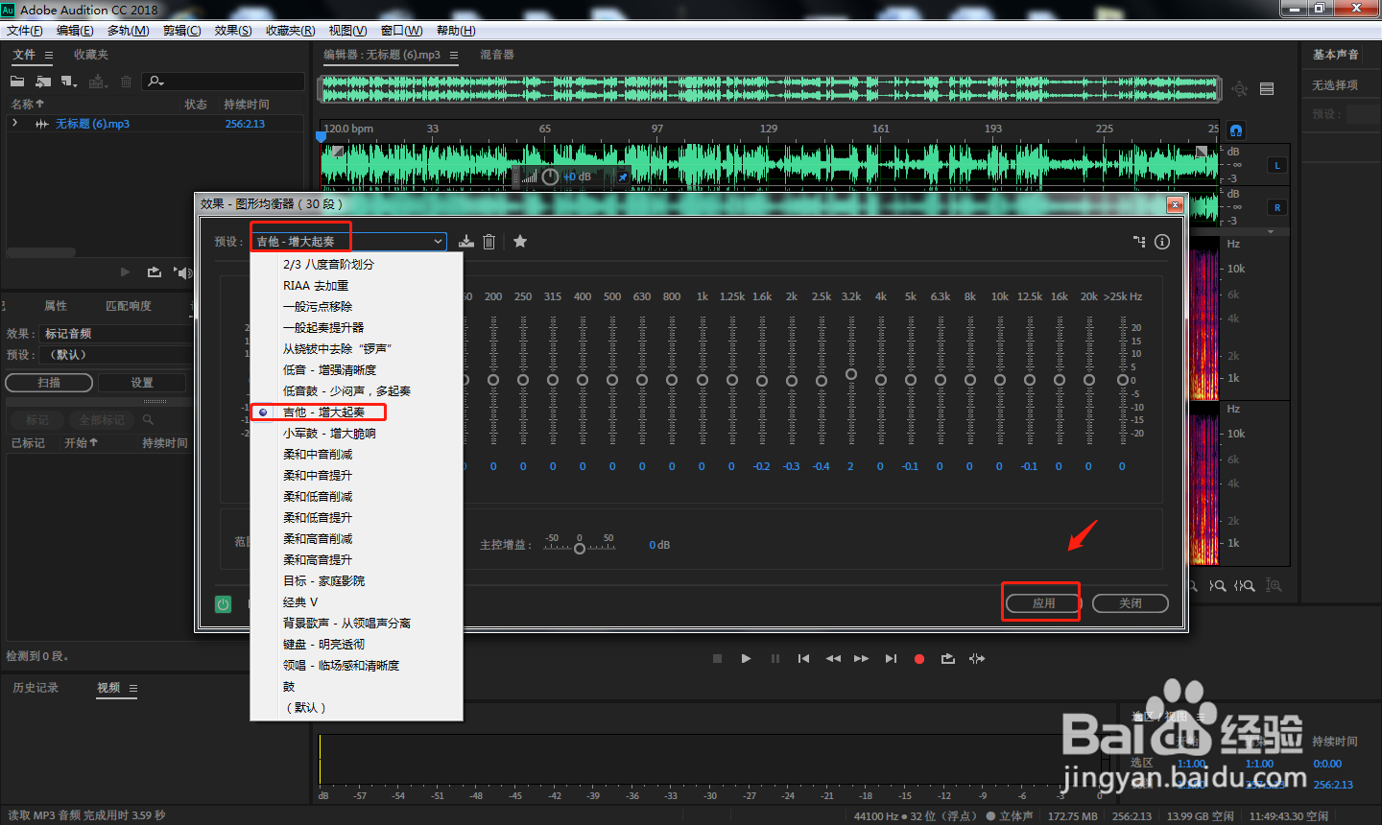Toggle loop playback transport icon
The width and height of the screenshot is (1382, 825).
click(948, 659)
